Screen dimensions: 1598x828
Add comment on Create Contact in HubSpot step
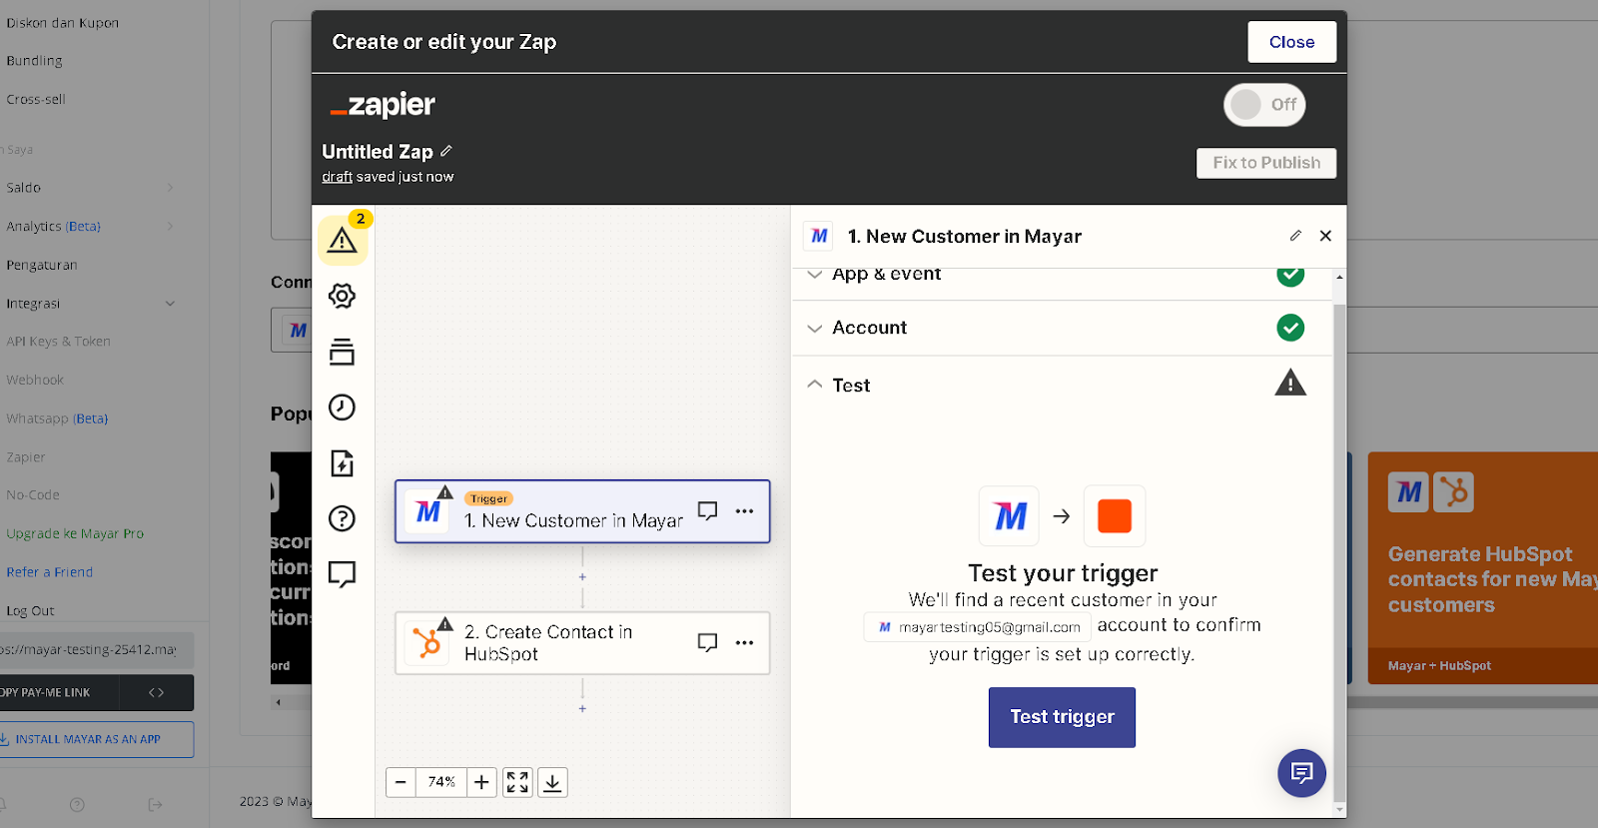pyautogui.click(x=707, y=642)
